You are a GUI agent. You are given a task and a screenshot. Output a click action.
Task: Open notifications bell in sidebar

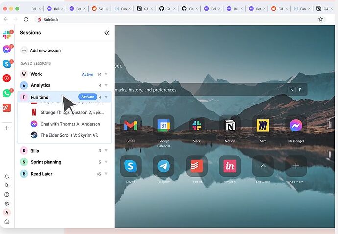[x=7, y=177]
